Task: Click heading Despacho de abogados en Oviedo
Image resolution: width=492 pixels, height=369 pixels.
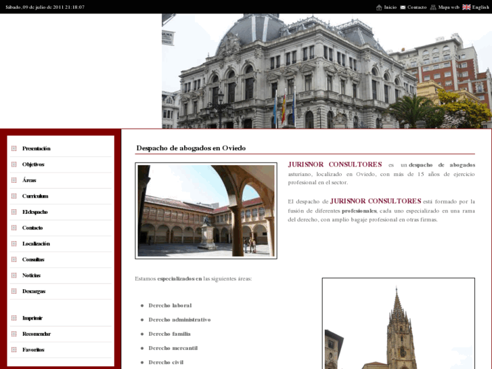Action: (191, 148)
